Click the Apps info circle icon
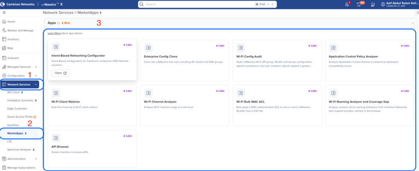The height and width of the screenshot is (171, 419). coord(58,23)
